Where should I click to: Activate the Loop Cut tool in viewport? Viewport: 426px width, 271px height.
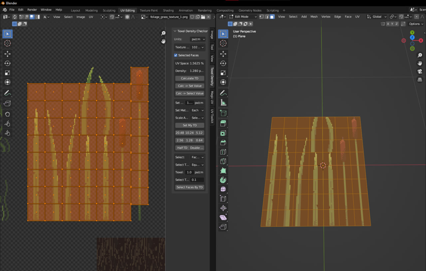pos(223,152)
